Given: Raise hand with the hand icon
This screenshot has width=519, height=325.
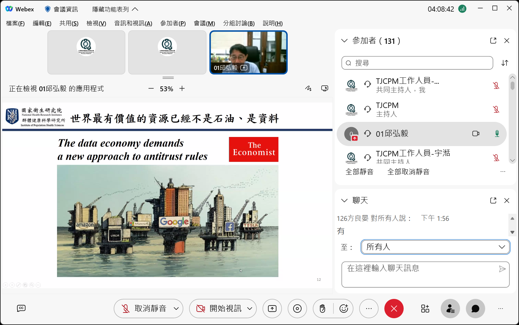Looking at the screenshot, I should coord(322,309).
